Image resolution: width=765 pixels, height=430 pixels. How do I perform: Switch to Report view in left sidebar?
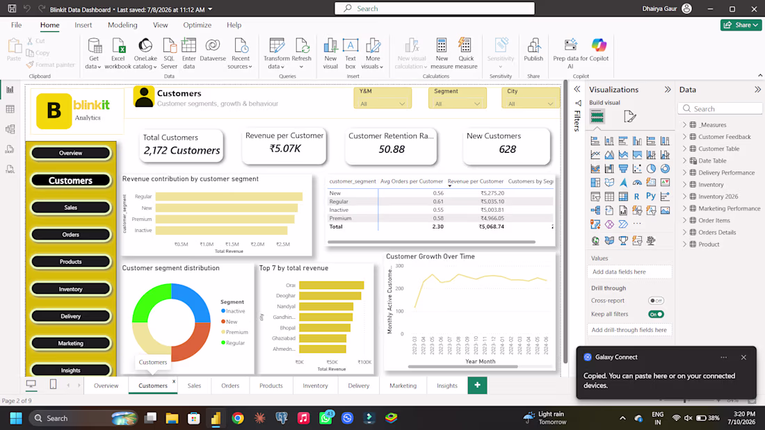[x=10, y=90]
